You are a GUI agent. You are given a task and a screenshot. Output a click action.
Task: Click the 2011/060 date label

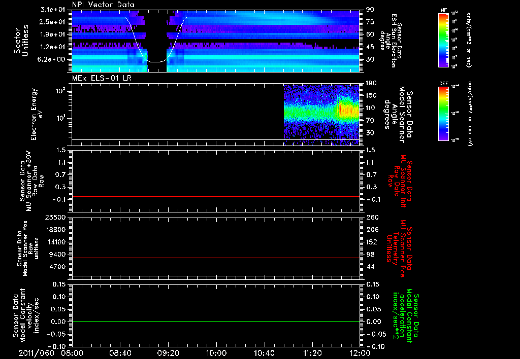tap(35, 352)
